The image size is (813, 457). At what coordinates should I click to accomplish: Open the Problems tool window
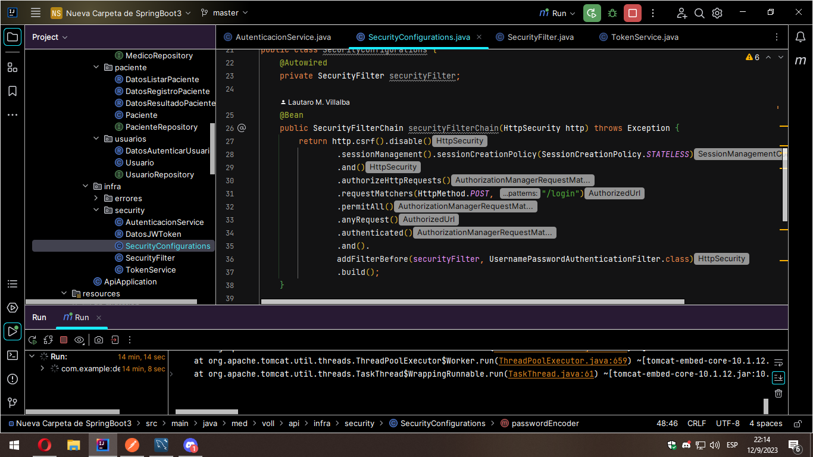point(12,379)
